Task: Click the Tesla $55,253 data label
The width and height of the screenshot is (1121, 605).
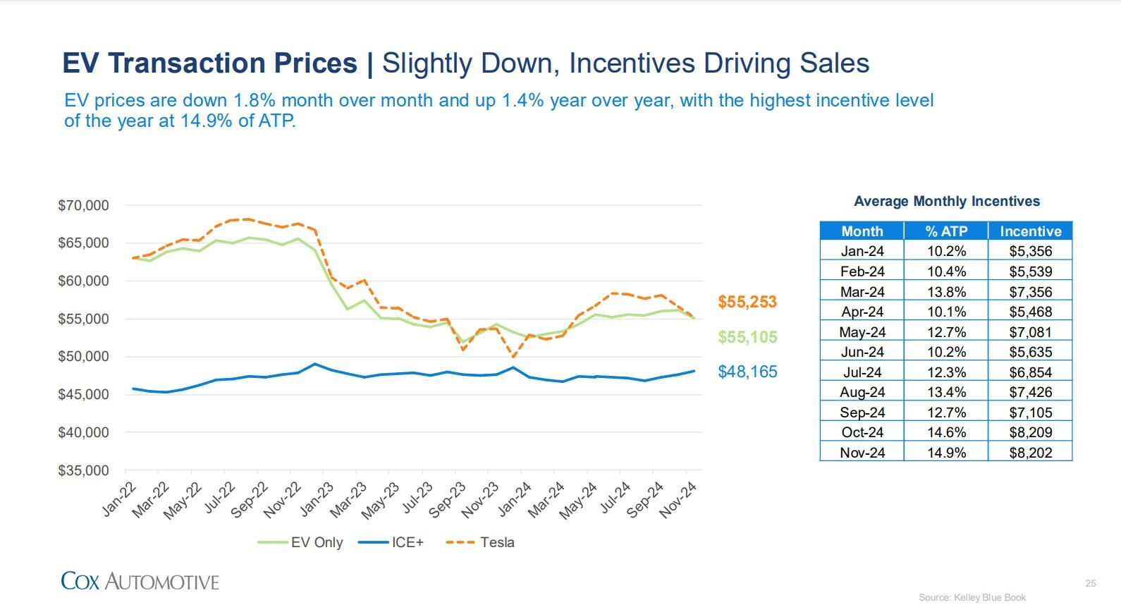Action: click(747, 302)
